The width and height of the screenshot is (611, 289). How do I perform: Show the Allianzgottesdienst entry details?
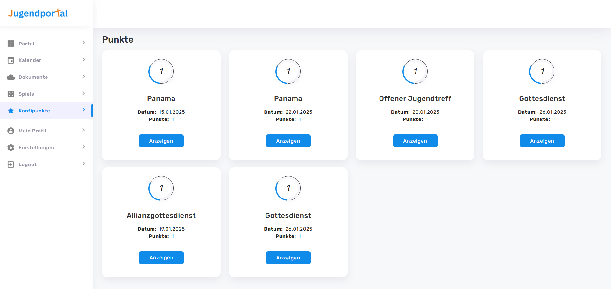coord(161,258)
